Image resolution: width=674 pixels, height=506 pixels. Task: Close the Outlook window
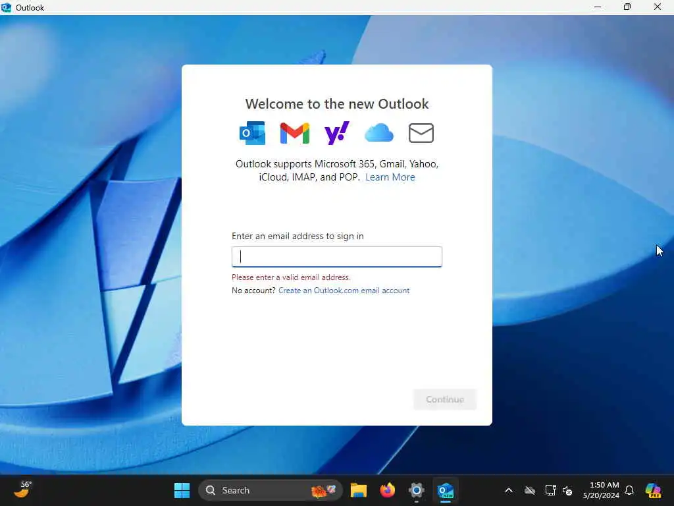[658, 7]
